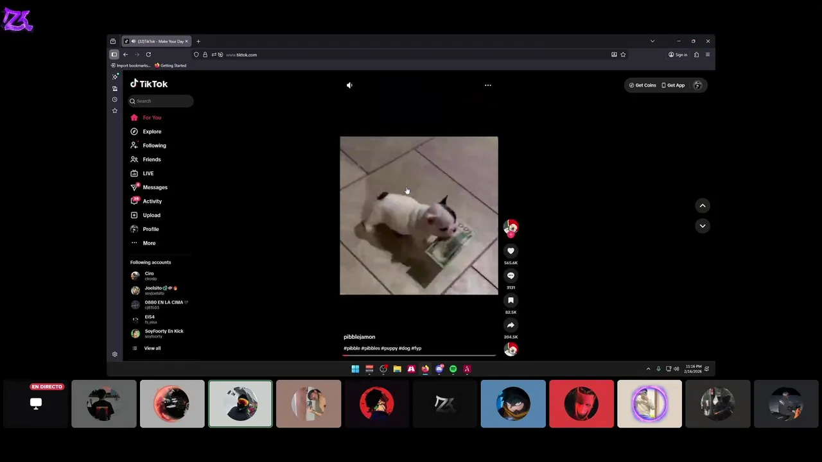
Task: Open the 0880 EN LA CIMA account
Action: click(x=159, y=304)
